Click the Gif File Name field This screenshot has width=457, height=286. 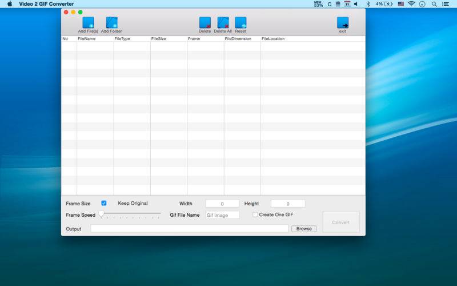222,215
